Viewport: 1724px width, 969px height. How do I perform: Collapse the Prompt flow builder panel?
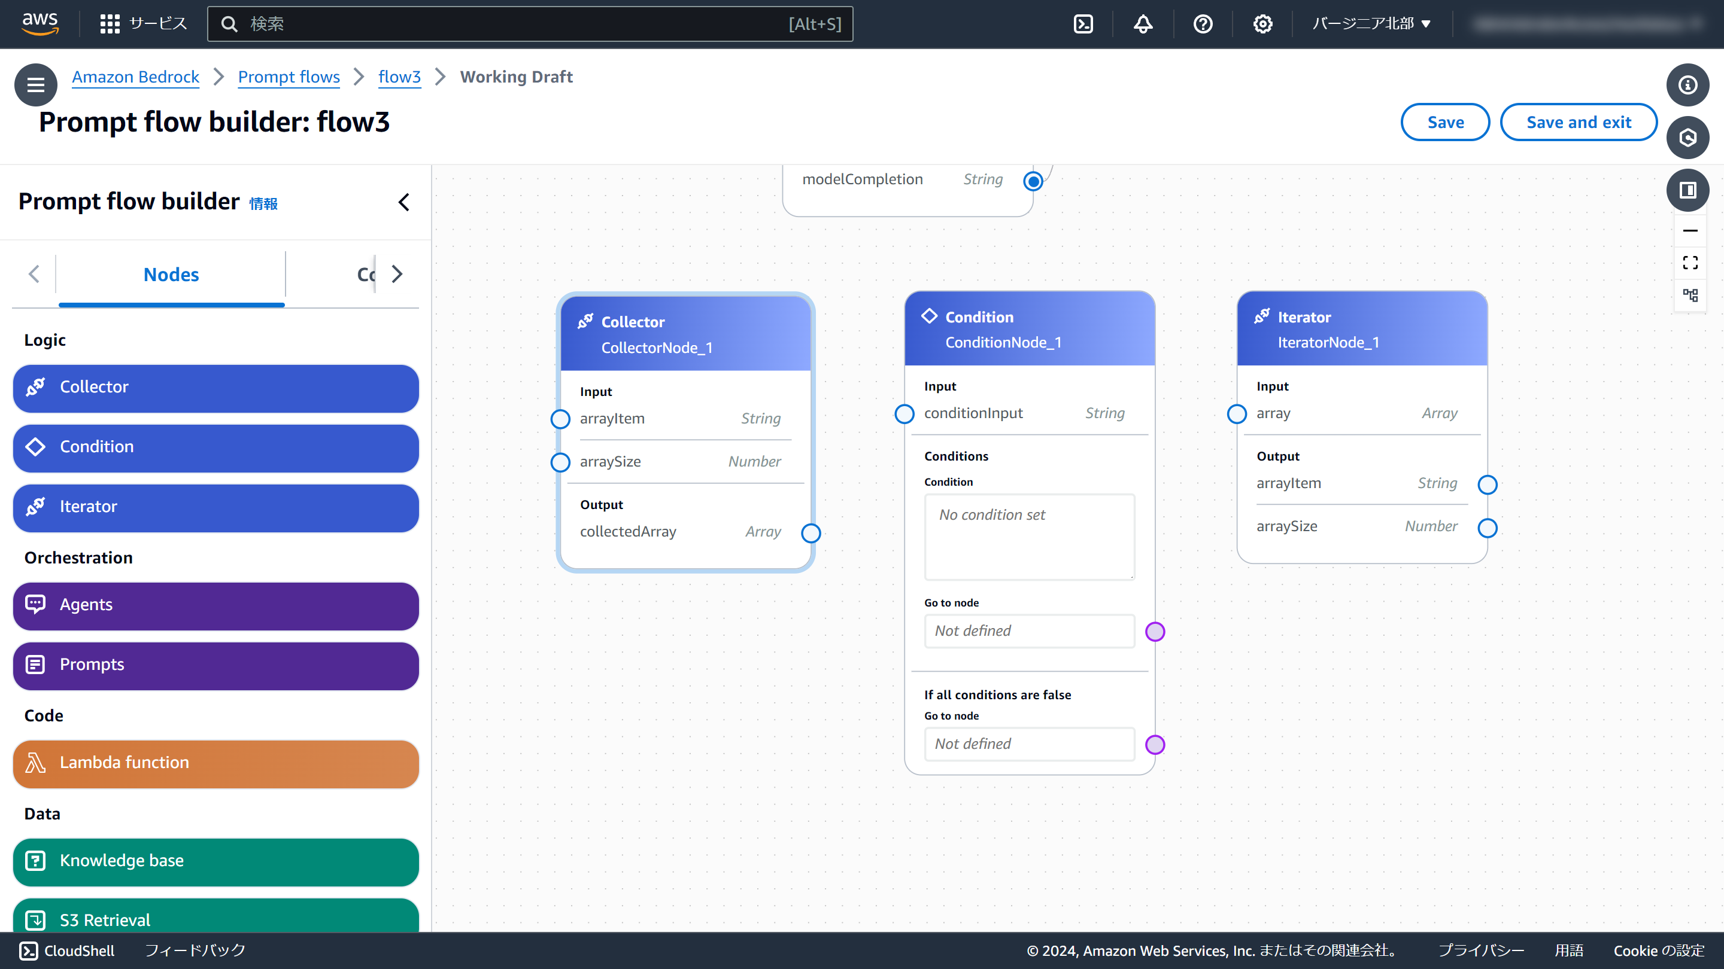tap(403, 202)
